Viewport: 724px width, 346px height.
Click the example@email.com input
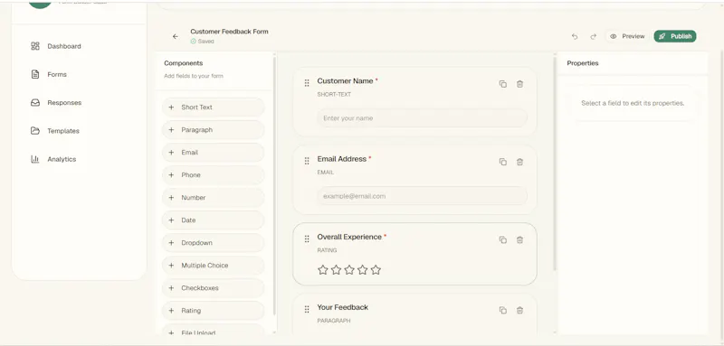tap(422, 196)
